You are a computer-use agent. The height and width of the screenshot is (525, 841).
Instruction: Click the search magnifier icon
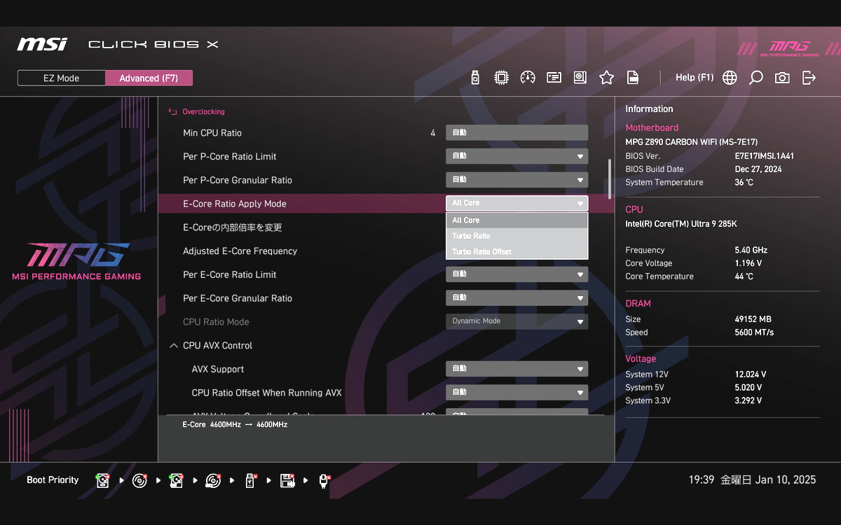[755, 78]
